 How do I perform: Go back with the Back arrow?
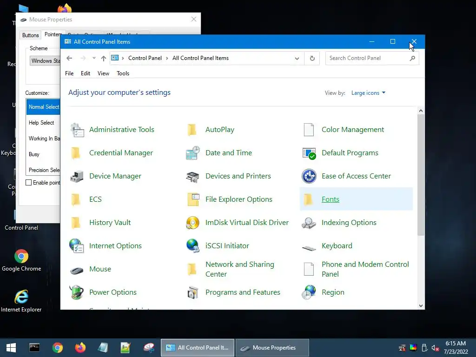69,58
